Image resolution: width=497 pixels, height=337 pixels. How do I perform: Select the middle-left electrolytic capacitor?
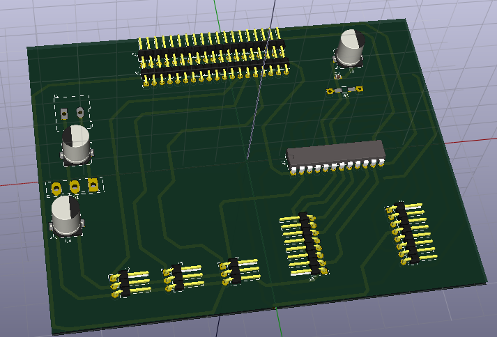tap(77, 144)
